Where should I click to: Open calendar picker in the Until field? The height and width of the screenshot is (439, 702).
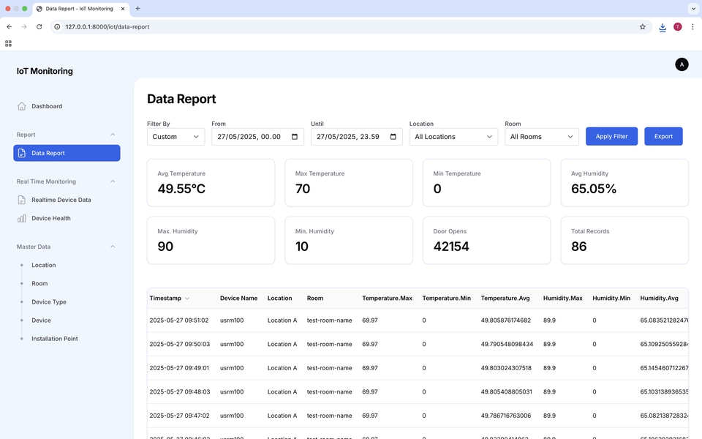pyautogui.click(x=393, y=137)
